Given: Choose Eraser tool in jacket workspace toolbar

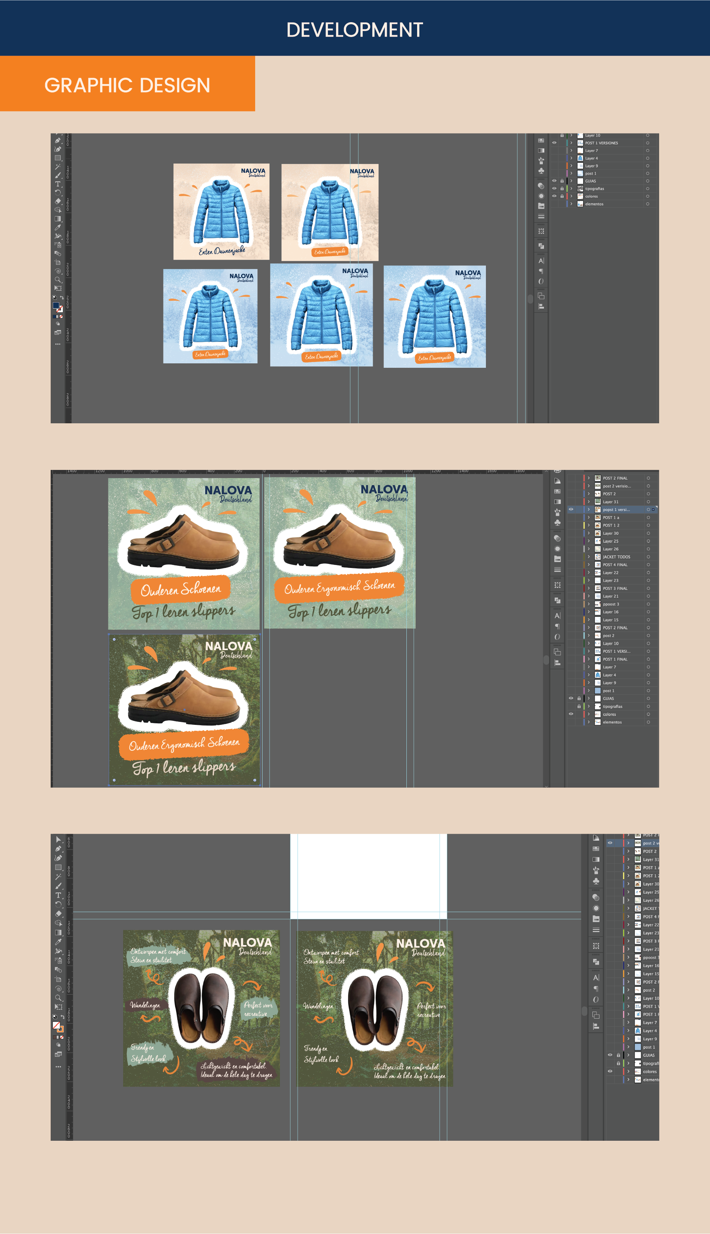Looking at the screenshot, I should pyautogui.click(x=58, y=201).
